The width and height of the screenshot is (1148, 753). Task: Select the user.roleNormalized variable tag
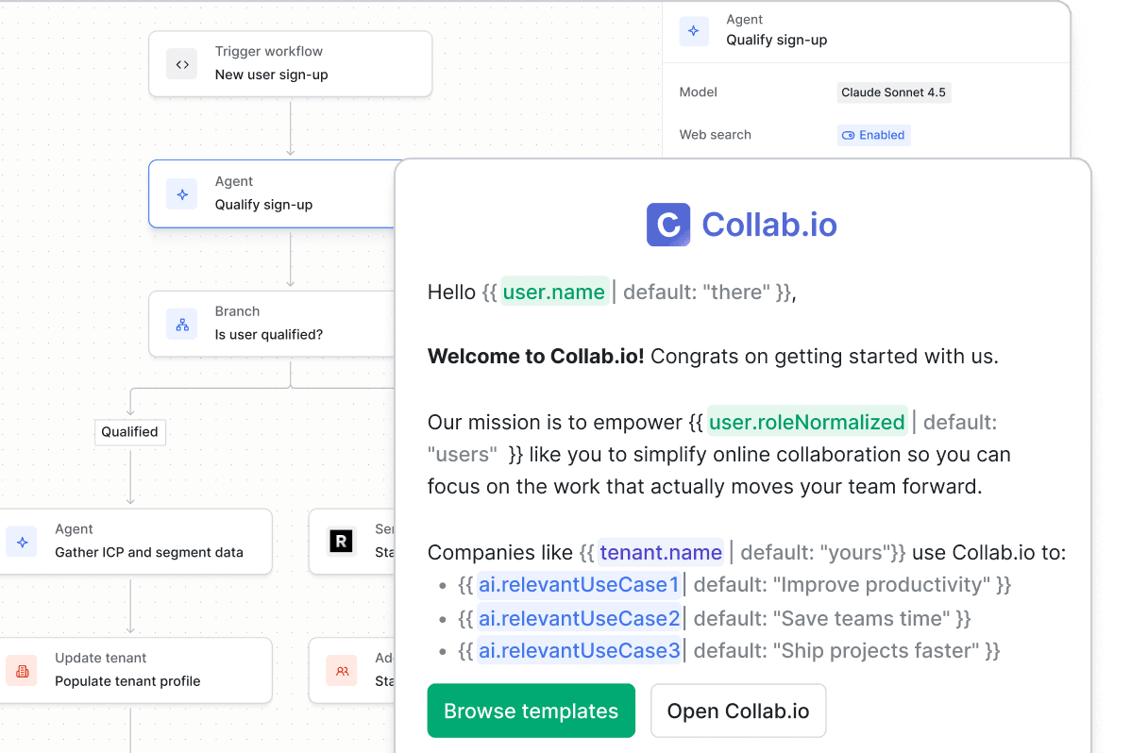[807, 422]
